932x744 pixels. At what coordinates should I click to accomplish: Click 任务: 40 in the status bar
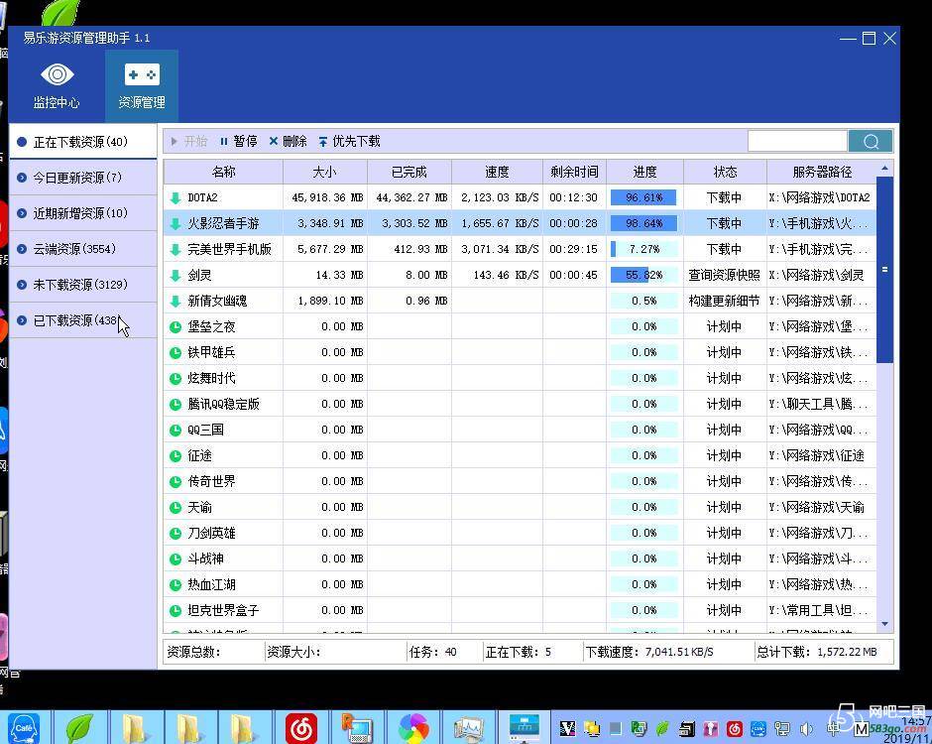[432, 652]
